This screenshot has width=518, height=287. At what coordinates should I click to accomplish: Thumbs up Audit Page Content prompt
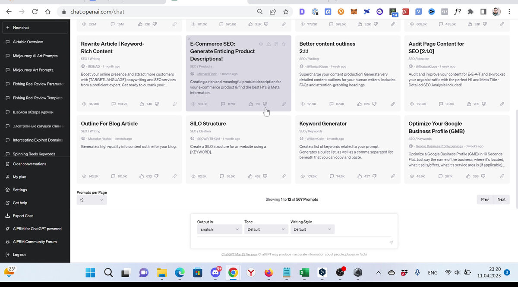click(469, 104)
